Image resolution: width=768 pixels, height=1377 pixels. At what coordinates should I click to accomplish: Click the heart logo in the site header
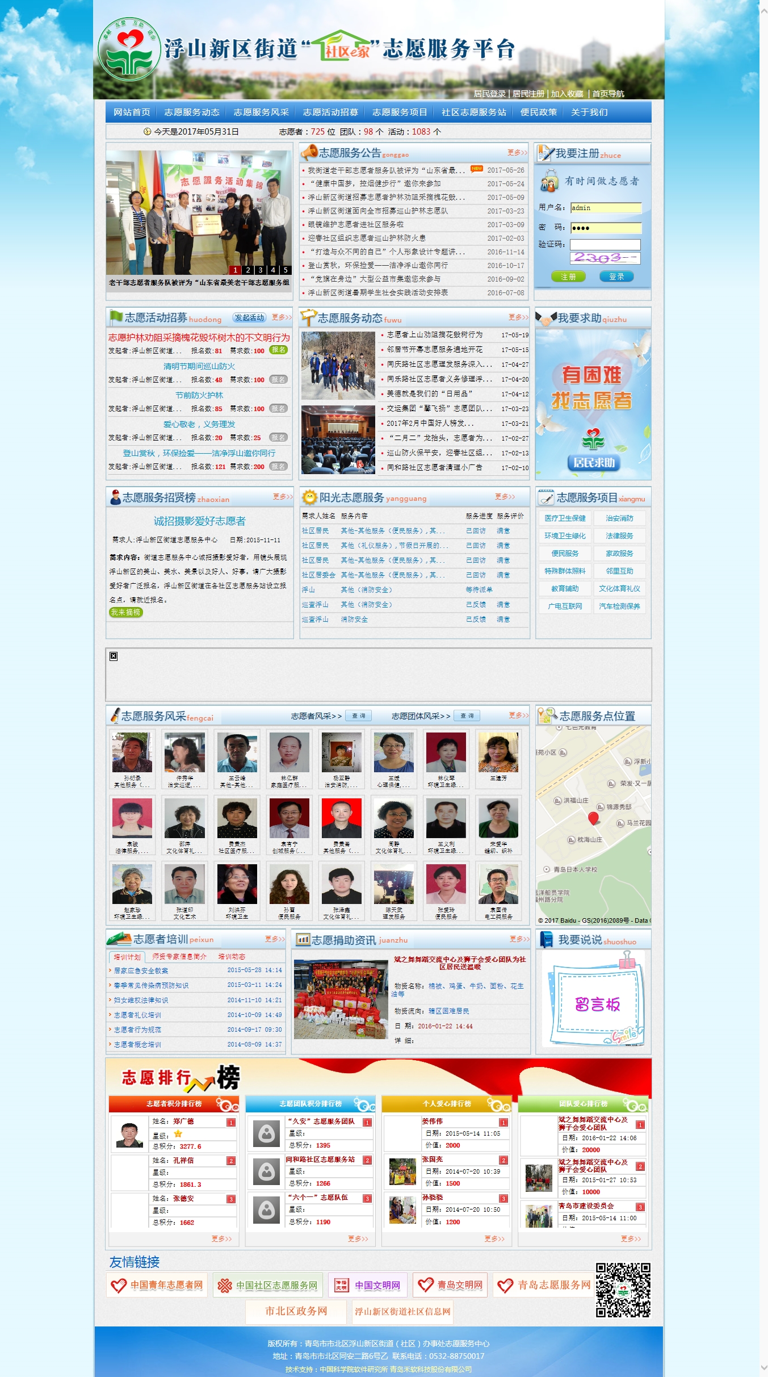[x=129, y=49]
